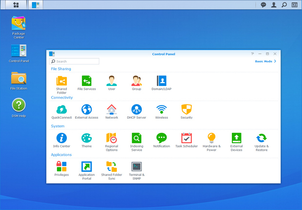The height and width of the screenshot is (210, 302).
Task: Click the Applications section heading
Action: click(x=61, y=154)
